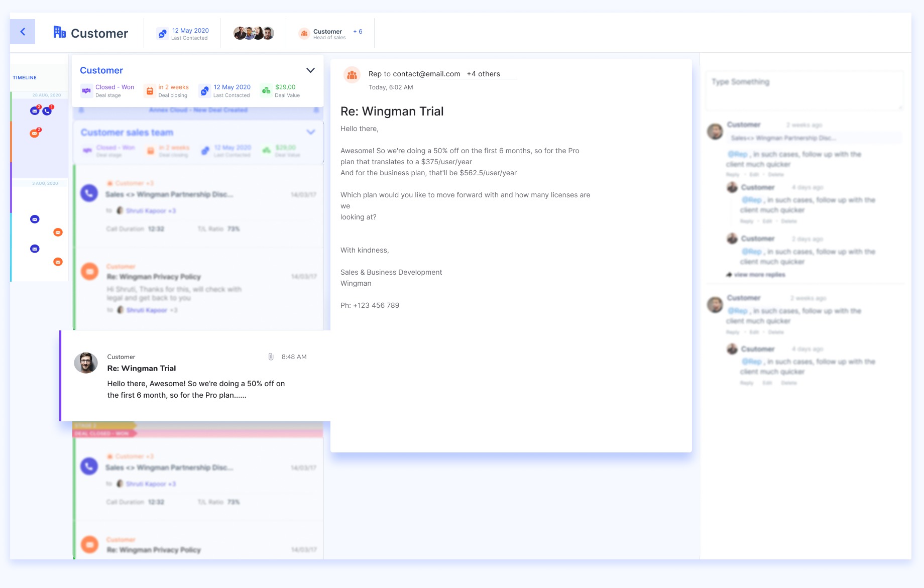Click the Customer building icon in header

pos(59,32)
